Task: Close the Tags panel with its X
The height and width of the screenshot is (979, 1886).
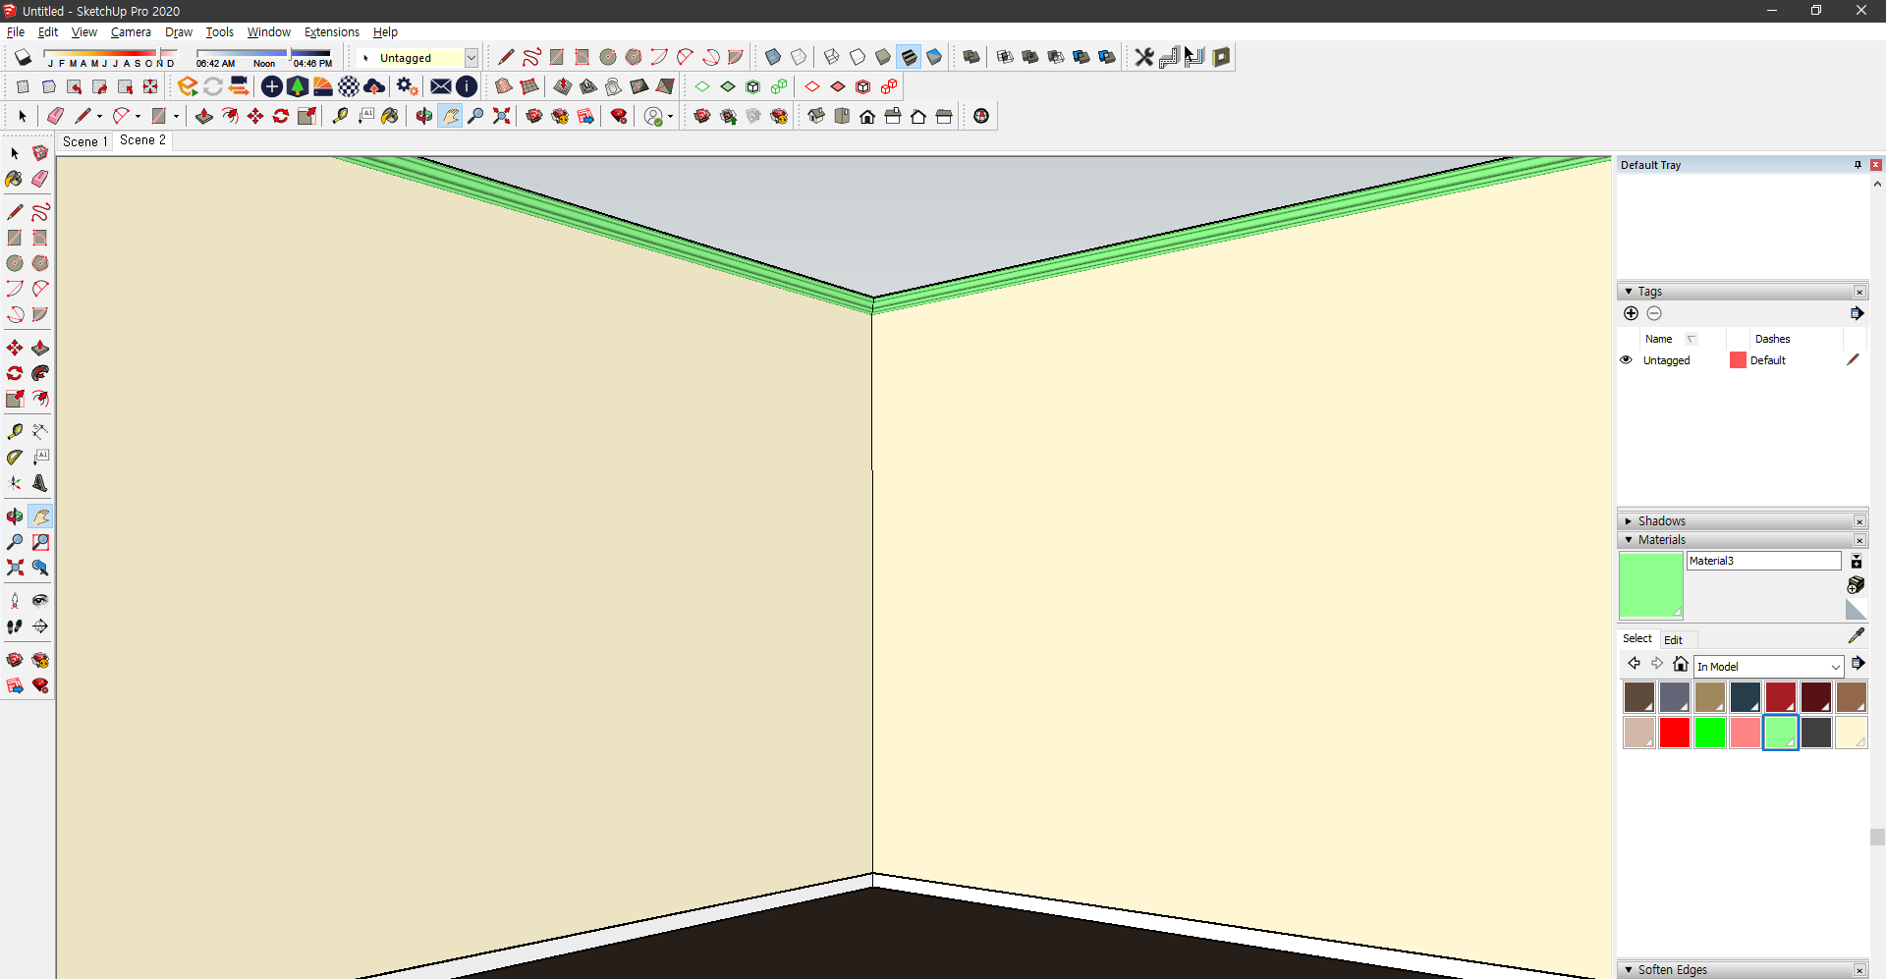Action: (1859, 292)
